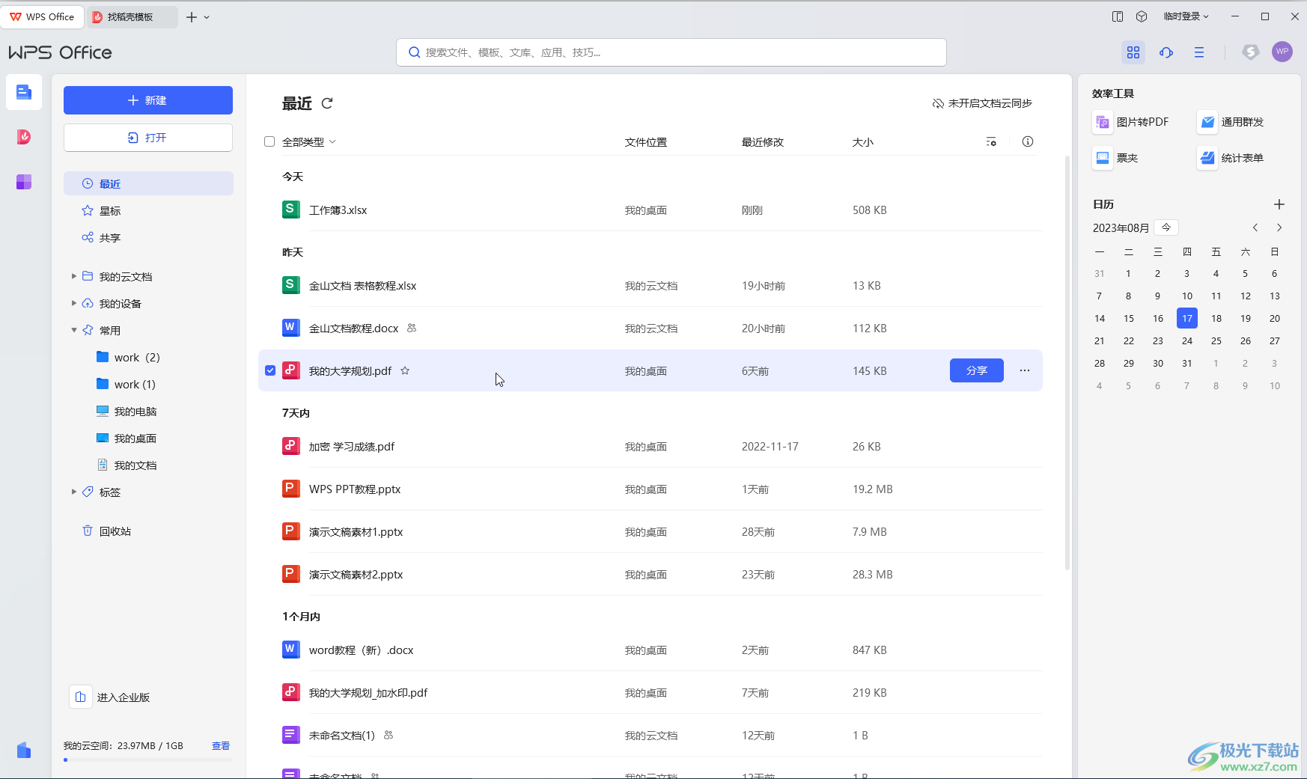Image resolution: width=1307 pixels, height=779 pixels.
Task: Click the WP user avatar
Action: [1282, 52]
